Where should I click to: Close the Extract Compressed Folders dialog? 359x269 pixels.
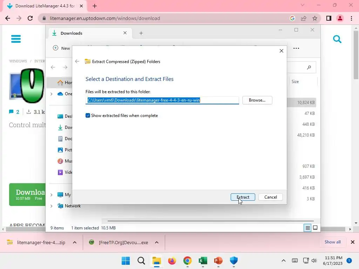[282, 51]
